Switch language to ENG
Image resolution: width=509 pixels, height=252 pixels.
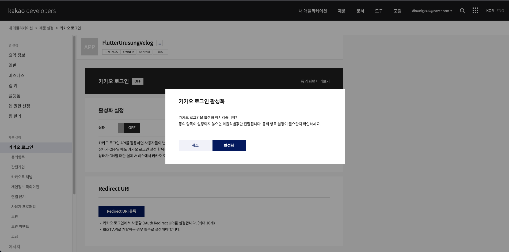click(500, 11)
